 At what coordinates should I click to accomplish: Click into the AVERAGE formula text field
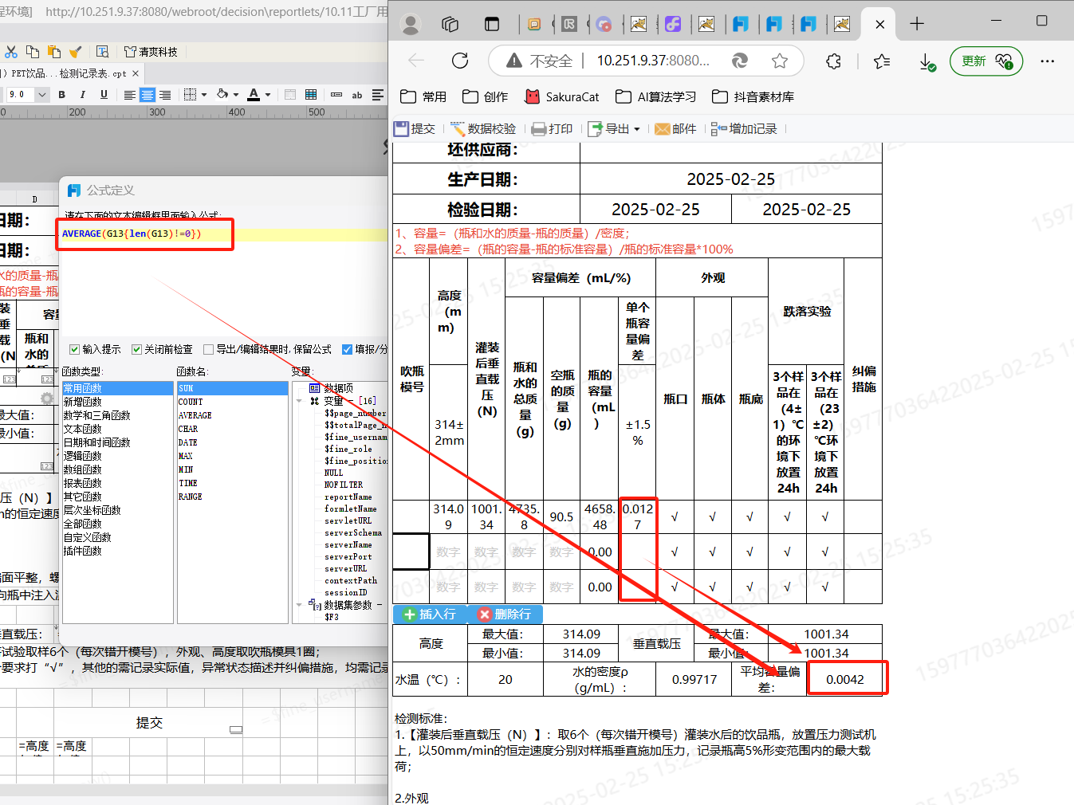[223, 234]
